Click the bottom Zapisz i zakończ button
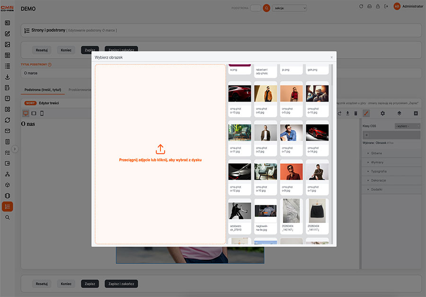The image size is (426, 297). click(x=121, y=284)
